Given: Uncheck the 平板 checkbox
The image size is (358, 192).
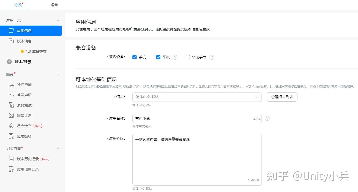Looking at the screenshot, I should (x=158, y=57).
